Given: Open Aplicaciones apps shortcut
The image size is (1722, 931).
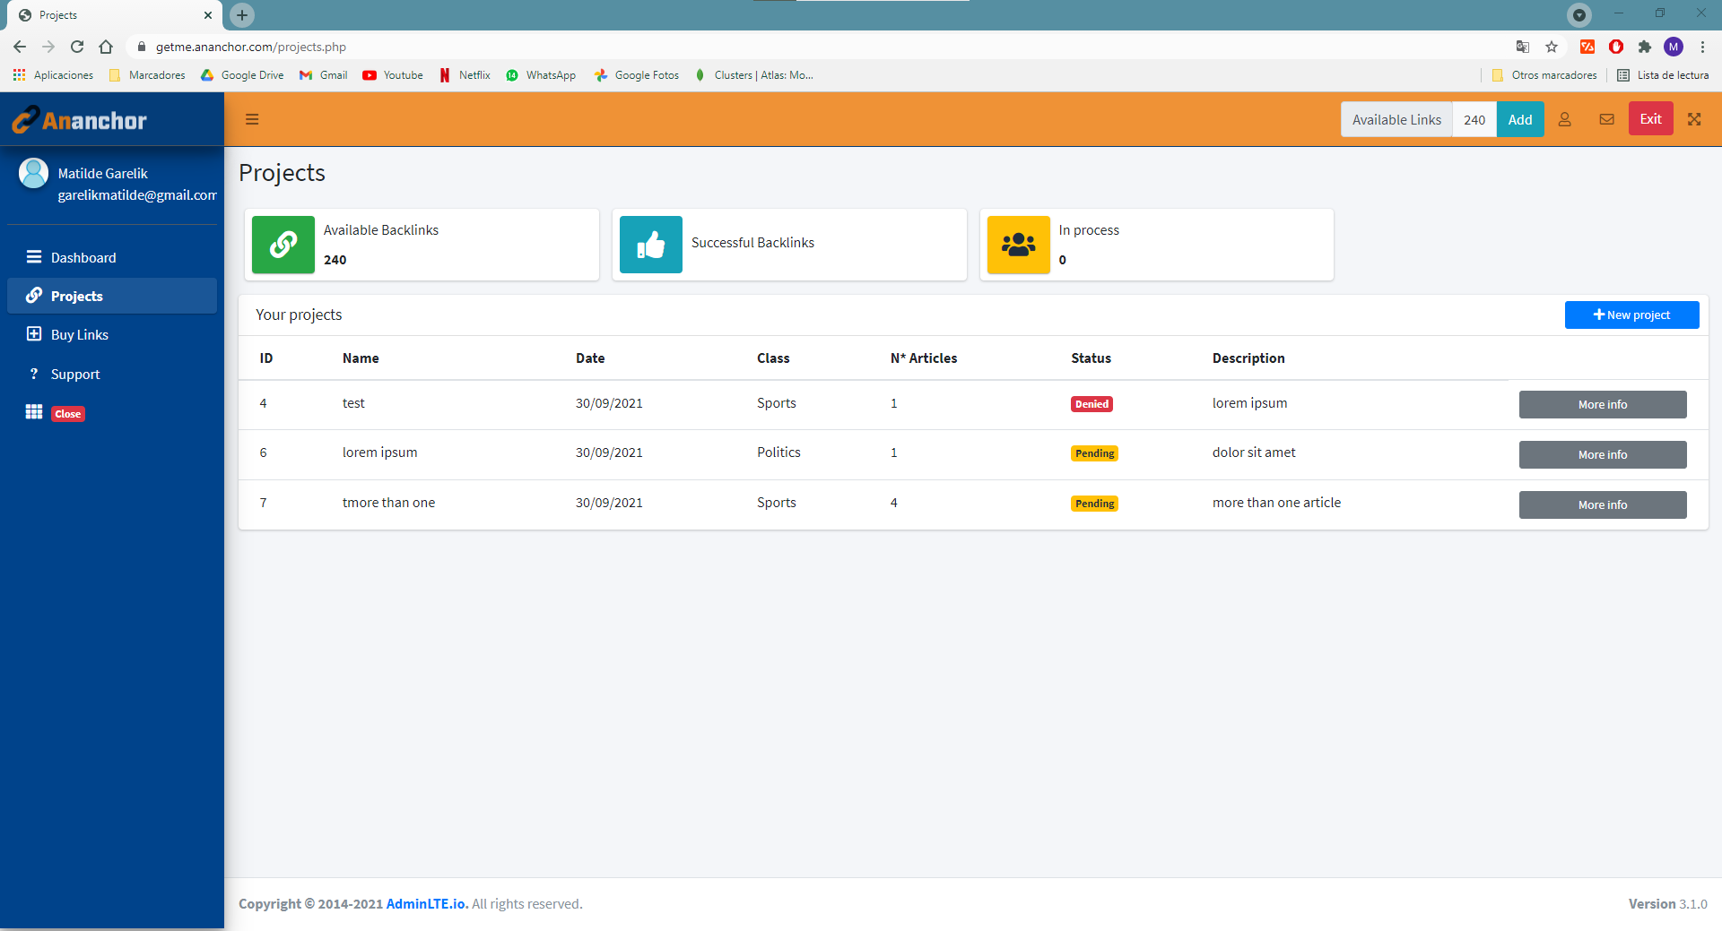Looking at the screenshot, I should tap(53, 75).
